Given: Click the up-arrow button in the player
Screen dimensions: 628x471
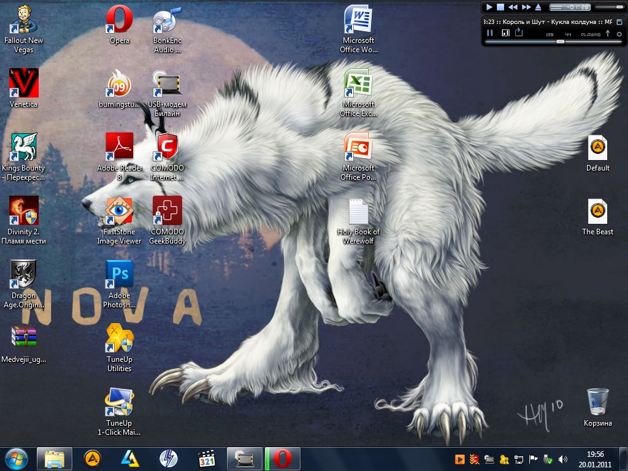Looking at the screenshot, I should click(608, 34).
